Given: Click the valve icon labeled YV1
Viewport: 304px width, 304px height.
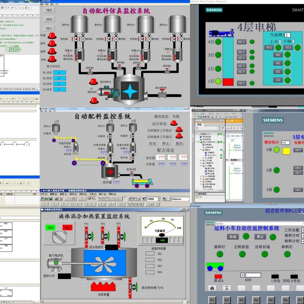Looking at the screenshot, I should (x=86, y=236).
